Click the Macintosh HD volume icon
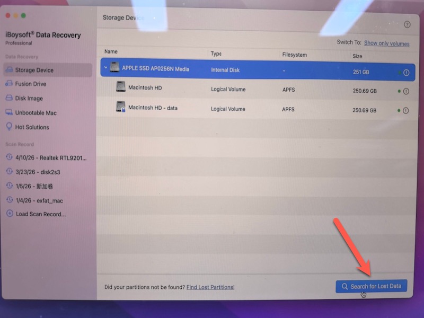 click(121, 87)
